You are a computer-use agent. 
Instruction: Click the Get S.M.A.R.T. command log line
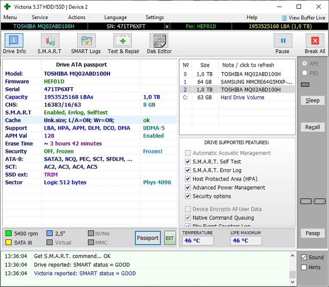72,256
